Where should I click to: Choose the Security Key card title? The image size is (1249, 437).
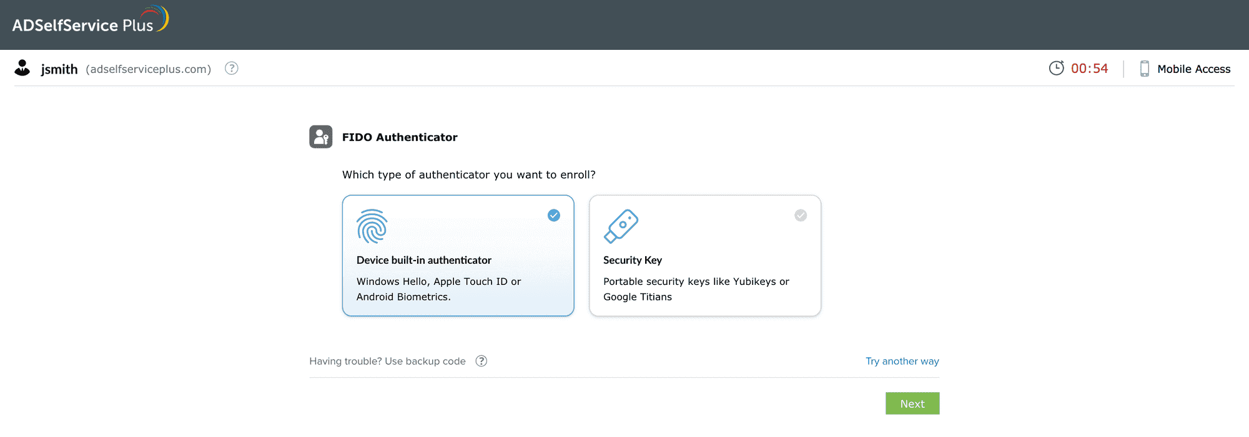pos(633,260)
